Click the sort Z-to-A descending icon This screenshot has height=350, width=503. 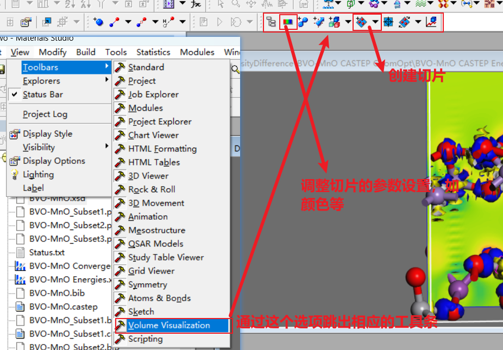tap(86, 4)
